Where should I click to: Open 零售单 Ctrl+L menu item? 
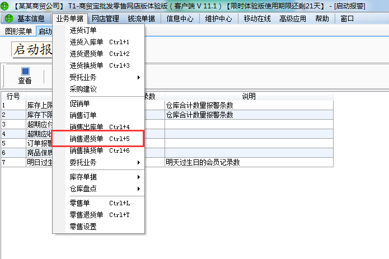pos(99,203)
